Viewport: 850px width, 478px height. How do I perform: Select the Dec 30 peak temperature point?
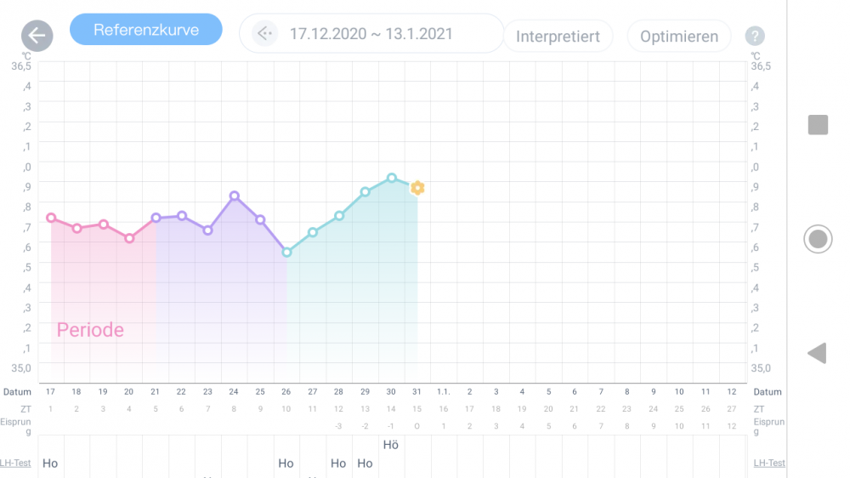tap(391, 178)
